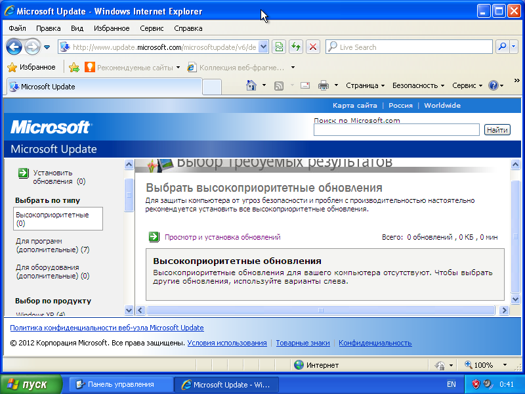Select Высокоприоритетные (0) update type
The height and width of the screenshot is (394, 525).
pos(58,219)
